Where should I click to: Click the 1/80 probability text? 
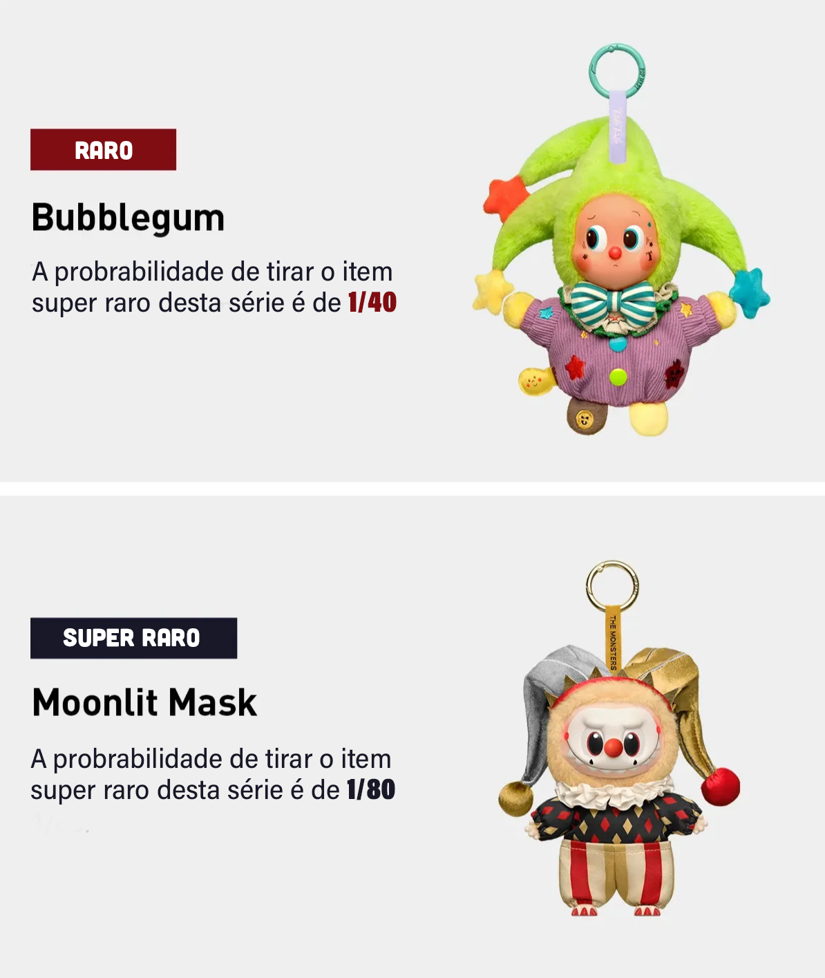click(x=370, y=789)
